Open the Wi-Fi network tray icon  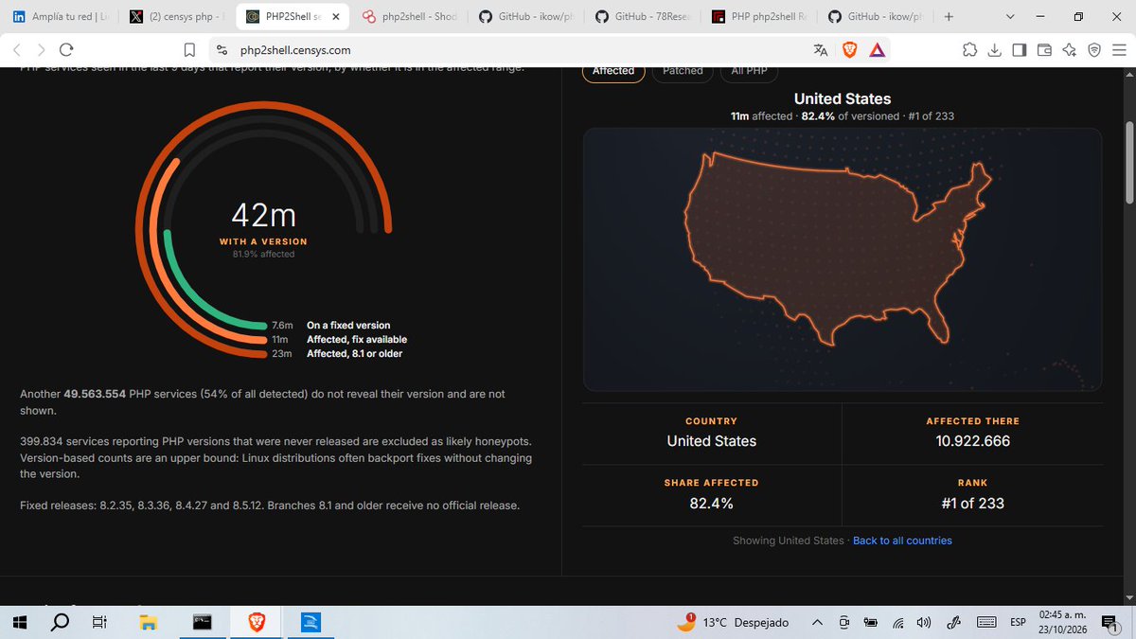click(x=898, y=622)
